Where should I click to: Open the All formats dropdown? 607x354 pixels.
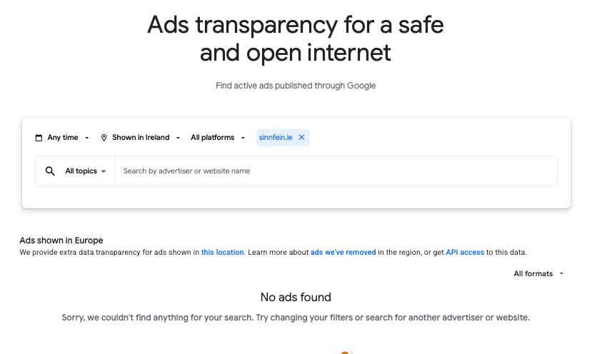pos(538,273)
